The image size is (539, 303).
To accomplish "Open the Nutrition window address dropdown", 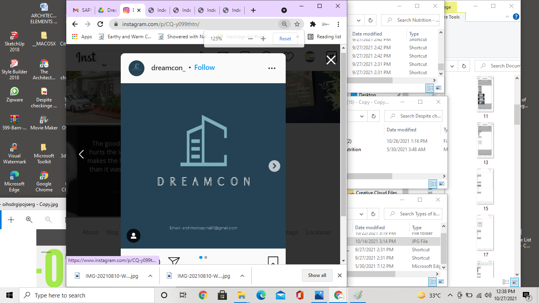I will pyautogui.click(x=359, y=20).
